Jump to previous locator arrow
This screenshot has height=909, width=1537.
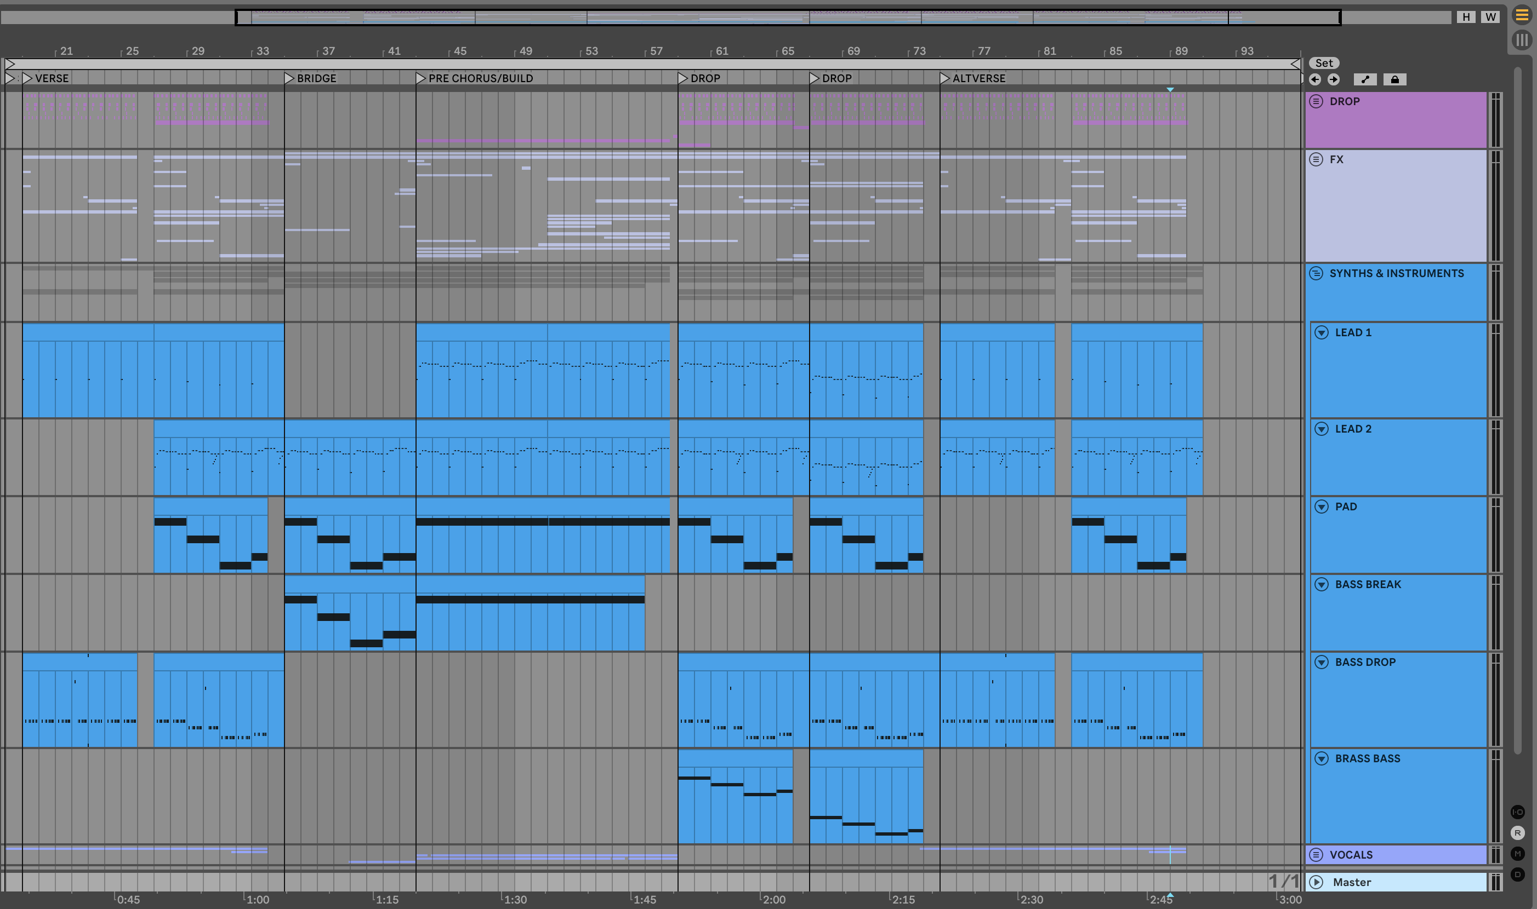[x=1314, y=79]
